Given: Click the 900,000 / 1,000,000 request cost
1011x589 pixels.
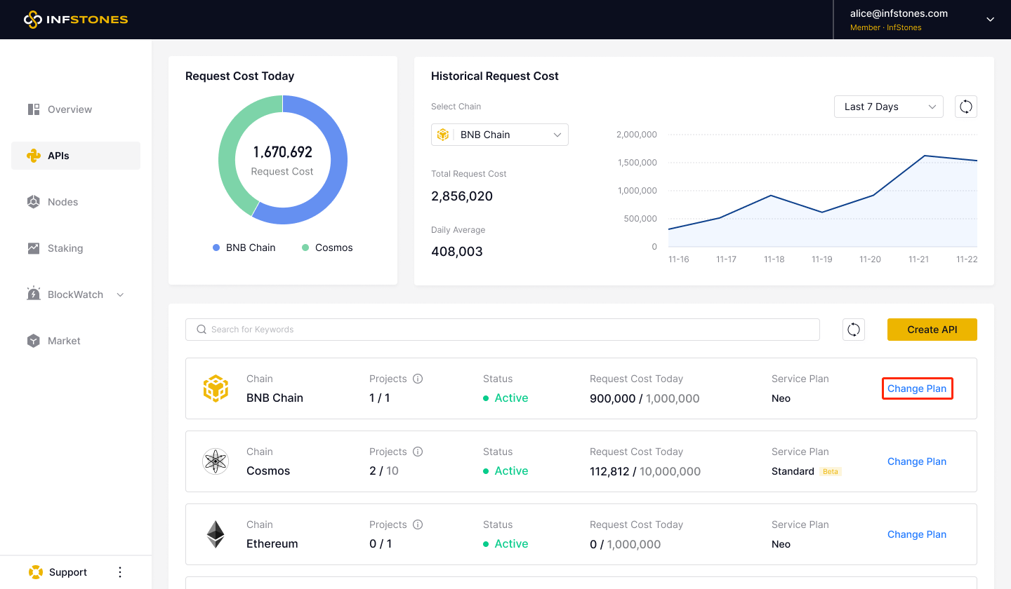Looking at the screenshot, I should click(645, 398).
